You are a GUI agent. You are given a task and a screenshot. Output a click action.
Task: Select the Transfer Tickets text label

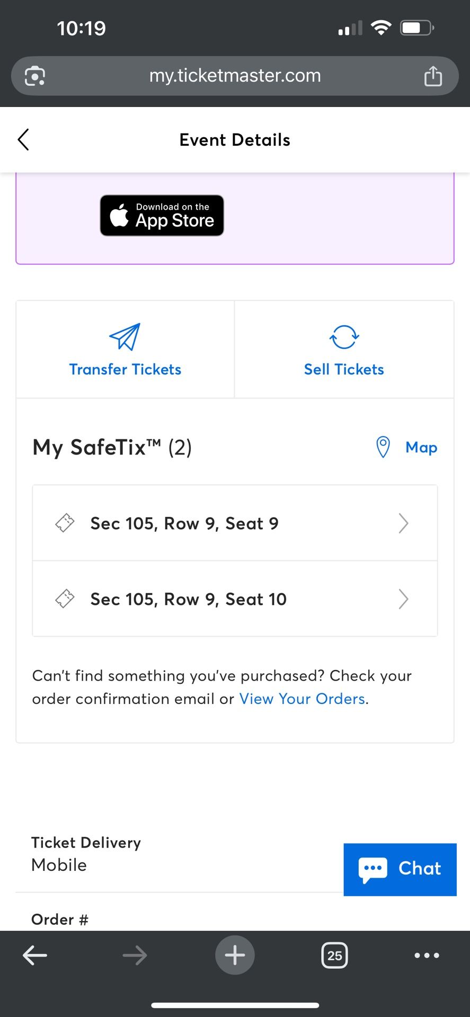point(125,369)
